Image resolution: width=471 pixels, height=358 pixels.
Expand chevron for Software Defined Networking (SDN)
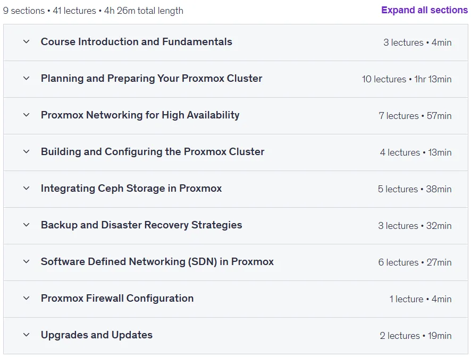coord(27,261)
